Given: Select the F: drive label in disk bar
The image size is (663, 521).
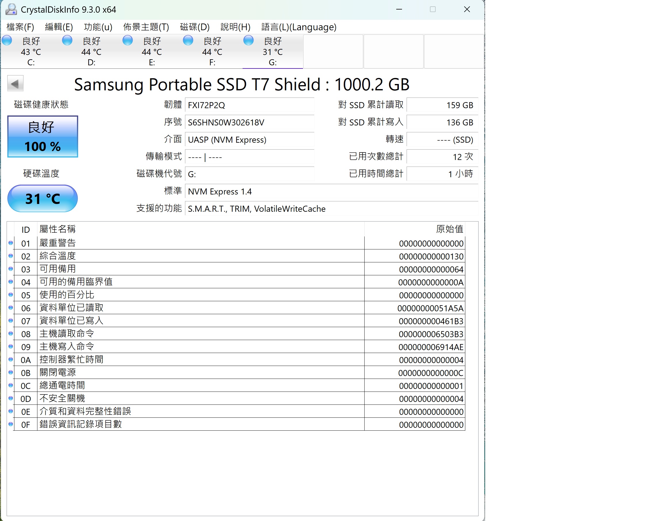Looking at the screenshot, I should coord(212,62).
